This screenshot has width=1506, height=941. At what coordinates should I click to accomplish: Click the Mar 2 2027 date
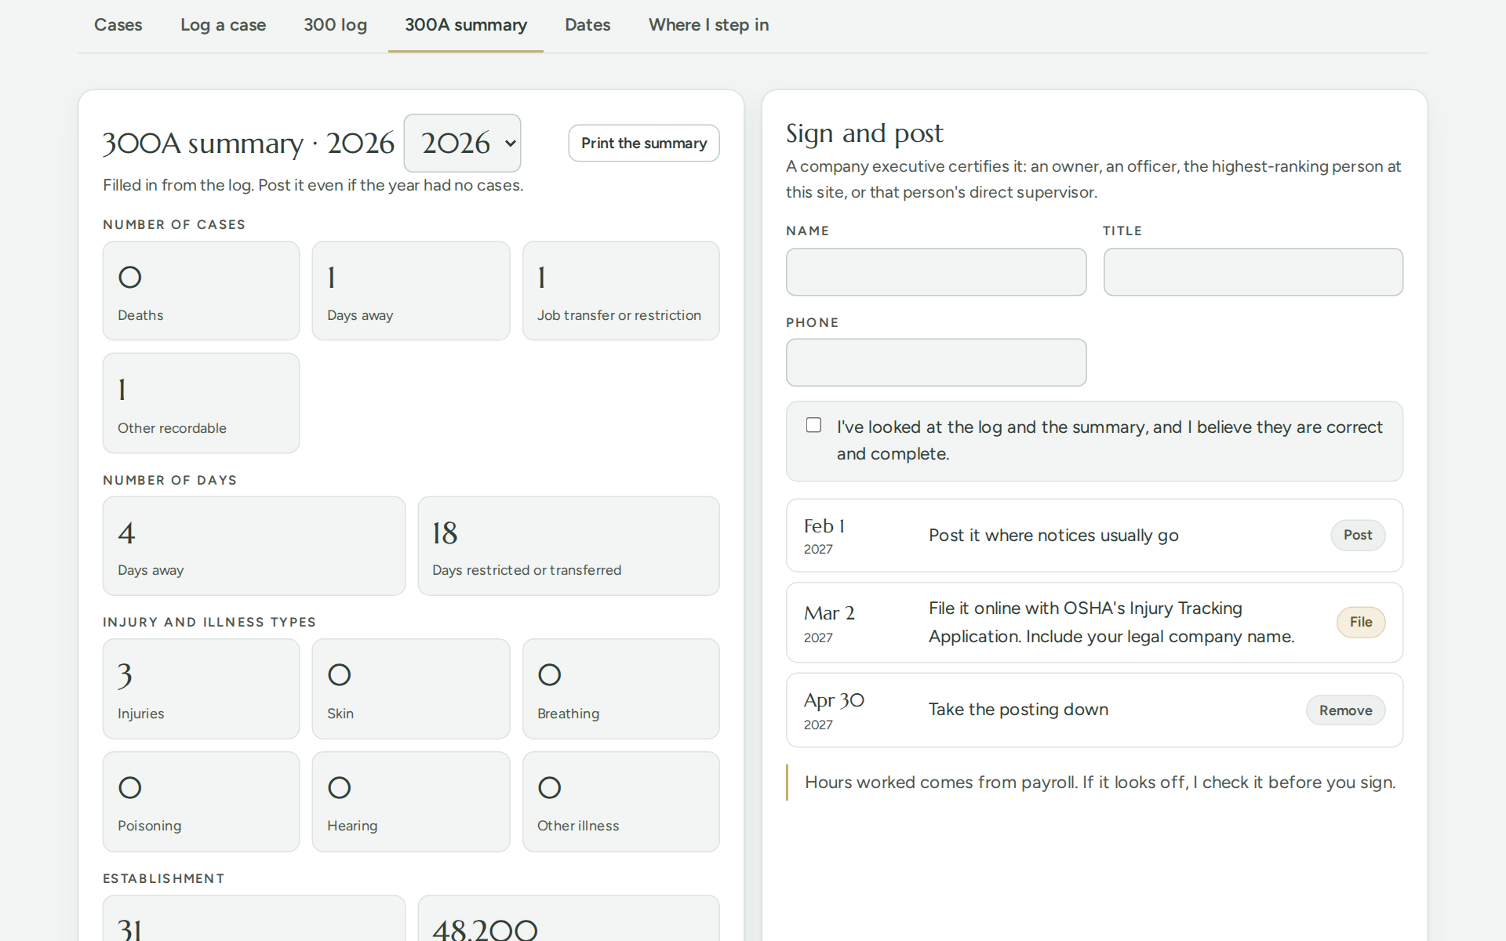click(829, 623)
